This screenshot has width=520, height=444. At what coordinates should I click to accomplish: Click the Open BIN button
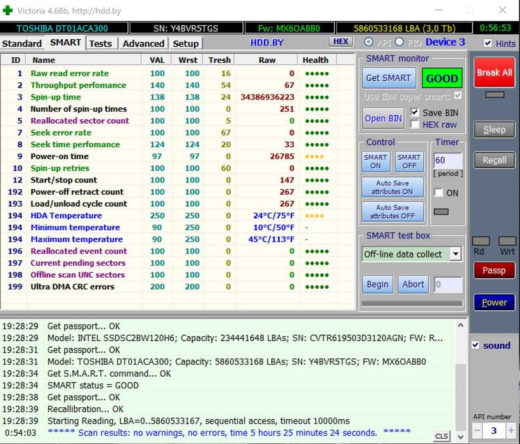pos(383,118)
